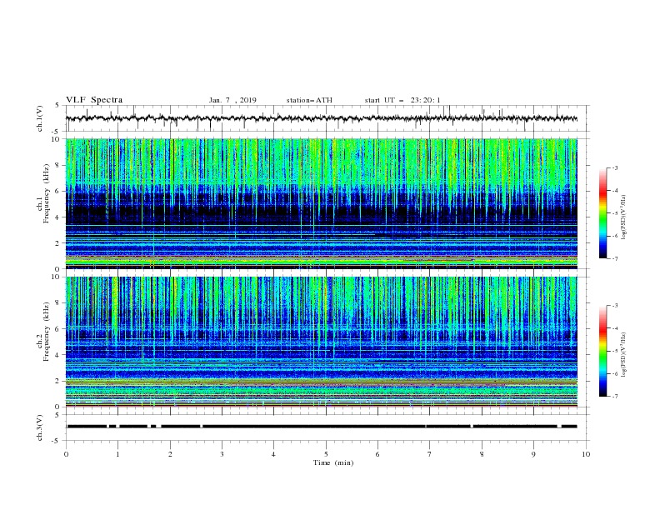This screenshot has width=660, height=510.
Task: Click the upper colorbar 'log(PSD)(V²/Hz)' label
Action: [624, 217]
